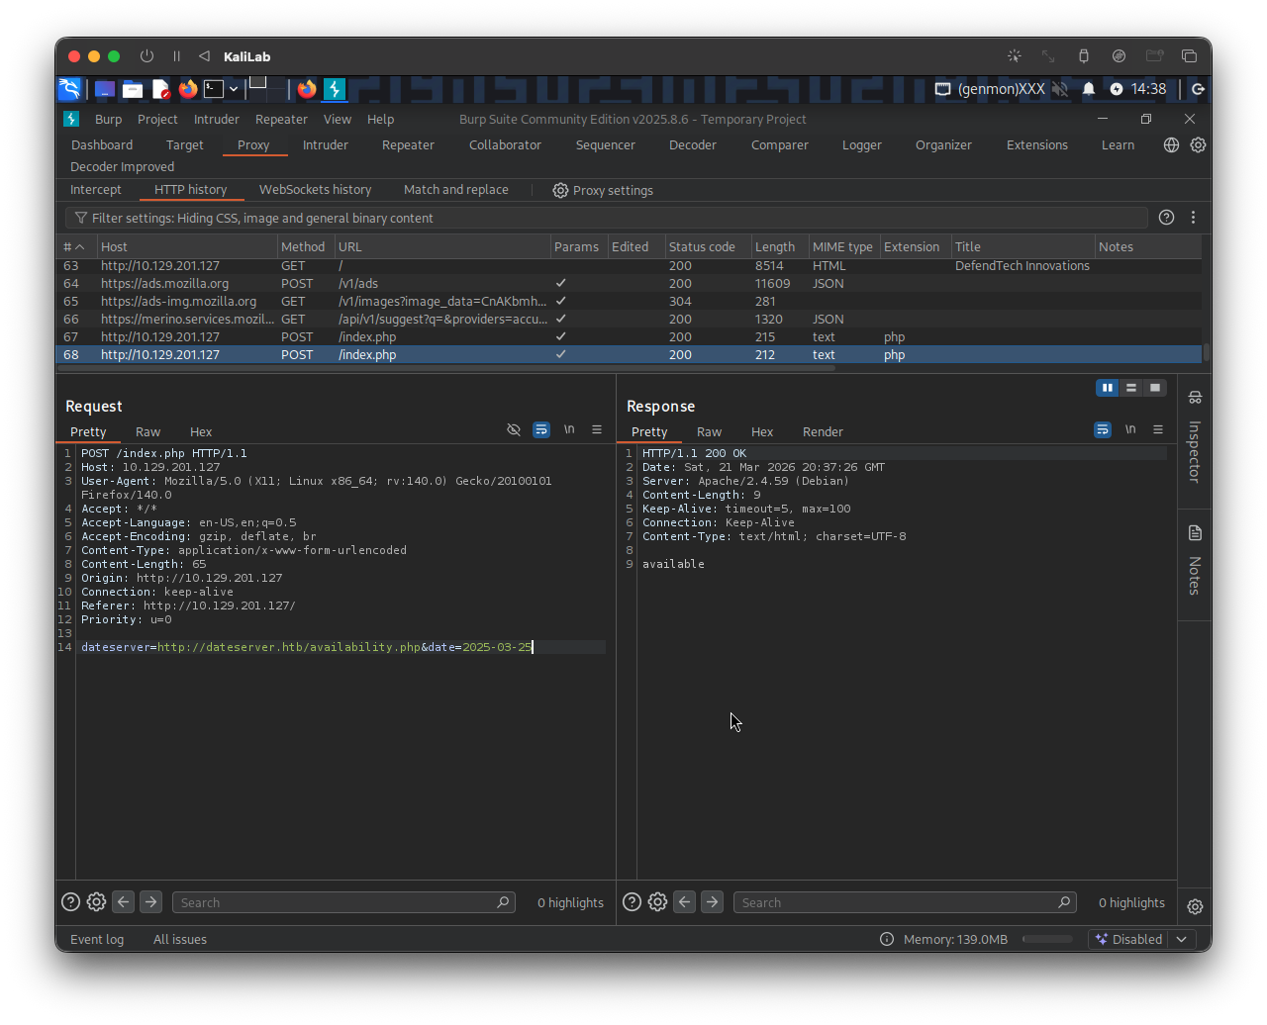
Task: Select the horizontal split layout for Request/Response
Action: [1131, 387]
